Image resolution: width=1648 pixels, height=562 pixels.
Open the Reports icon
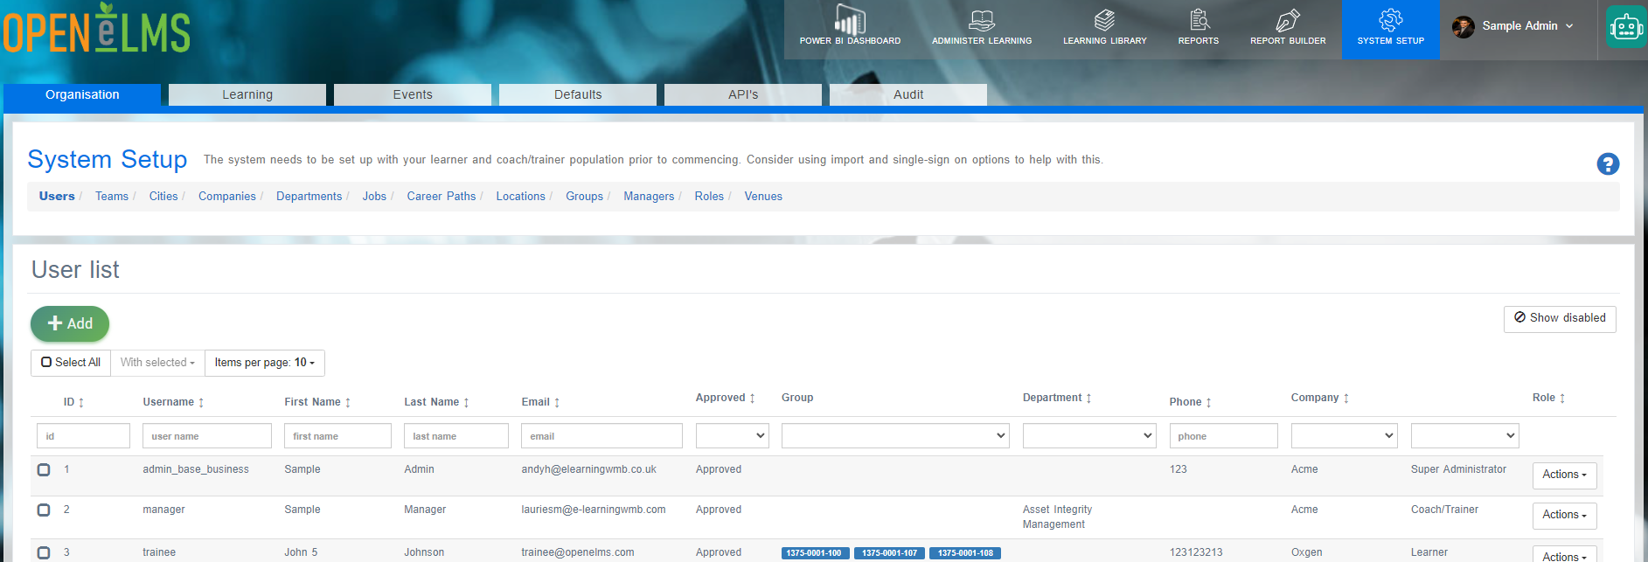(1199, 20)
